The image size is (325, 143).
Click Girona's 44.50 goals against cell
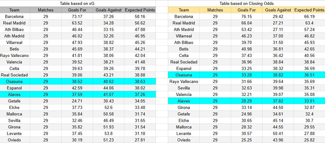pyautogui.click(x=278, y=107)
